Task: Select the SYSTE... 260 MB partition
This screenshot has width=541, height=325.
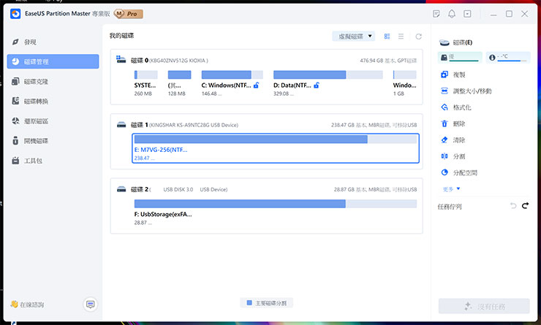Action: pyautogui.click(x=145, y=83)
